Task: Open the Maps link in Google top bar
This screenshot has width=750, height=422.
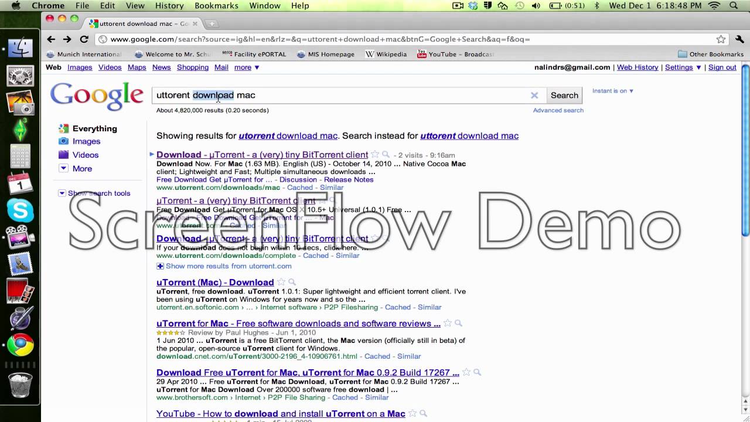Action: (137, 67)
